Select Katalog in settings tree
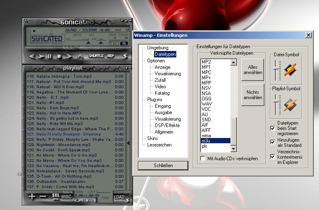The height and width of the screenshot is (210, 319). [162, 93]
